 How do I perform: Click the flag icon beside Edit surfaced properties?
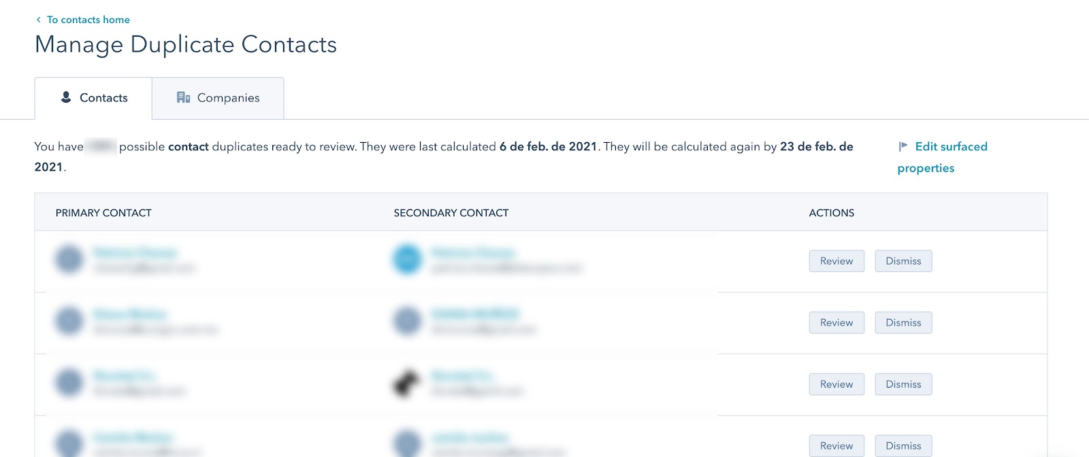coord(903,146)
